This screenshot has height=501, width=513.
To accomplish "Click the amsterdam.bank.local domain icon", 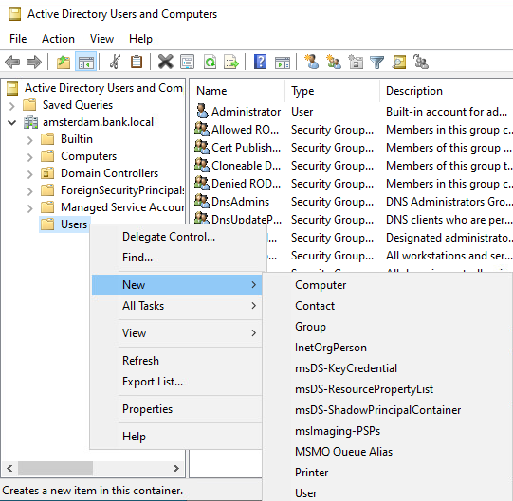I will point(30,122).
